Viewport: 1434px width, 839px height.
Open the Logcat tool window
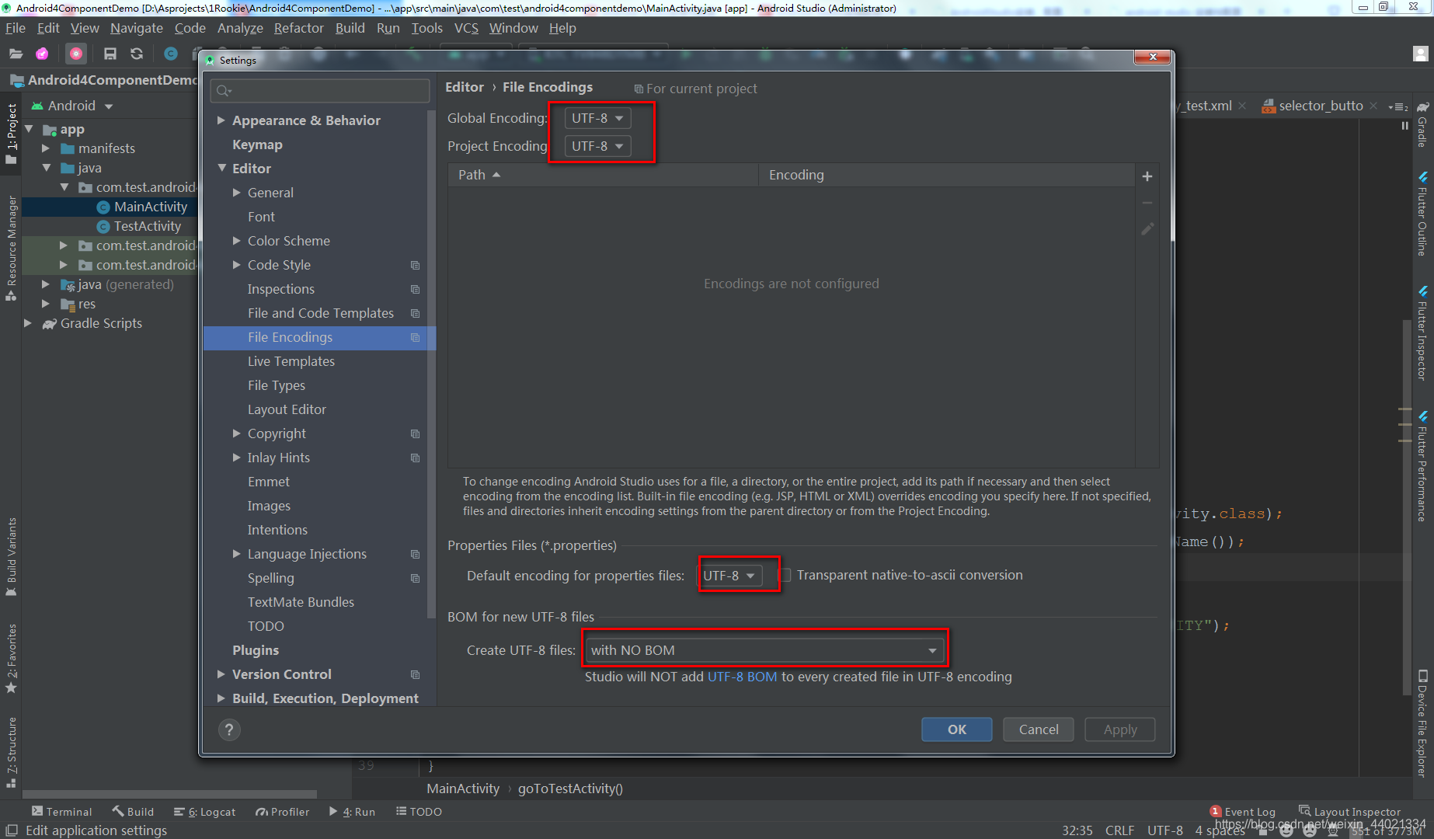click(204, 812)
